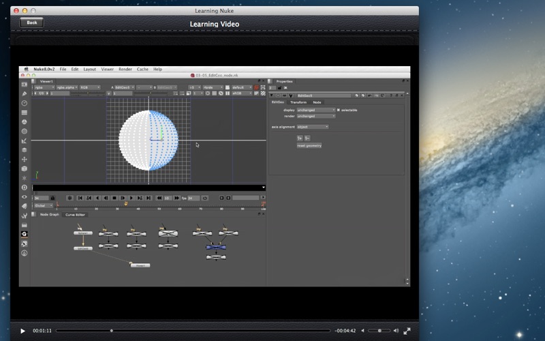545x341 pixels.
Task: Switch to the Curve Editor tab
Action: tap(75, 215)
